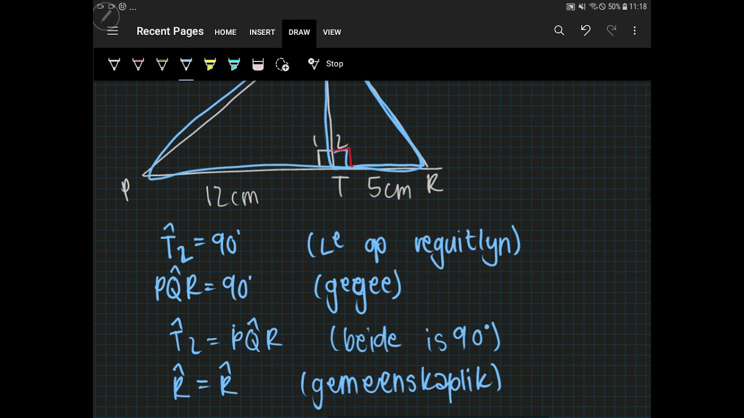Tap the muted sound status icon

coord(582,7)
